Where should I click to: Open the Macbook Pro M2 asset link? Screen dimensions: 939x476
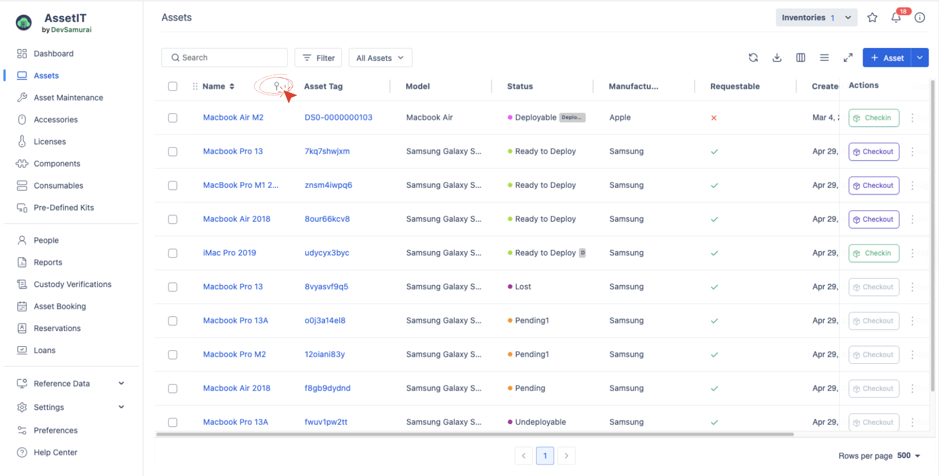[x=234, y=355]
